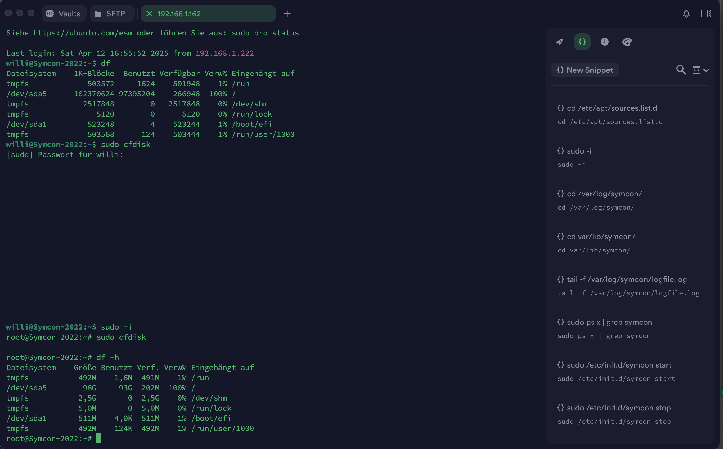Click '102370624' block count in df output
Image resolution: width=723 pixels, height=449 pixels.
point(94,94)
